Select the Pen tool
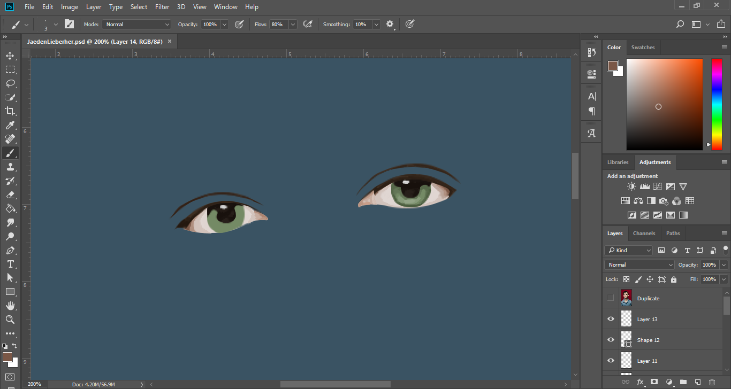Screen dimensions: 731x389 (10, 250)
